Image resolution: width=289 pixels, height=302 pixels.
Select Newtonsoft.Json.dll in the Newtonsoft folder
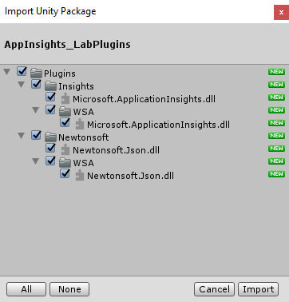(x=116, y=150)
